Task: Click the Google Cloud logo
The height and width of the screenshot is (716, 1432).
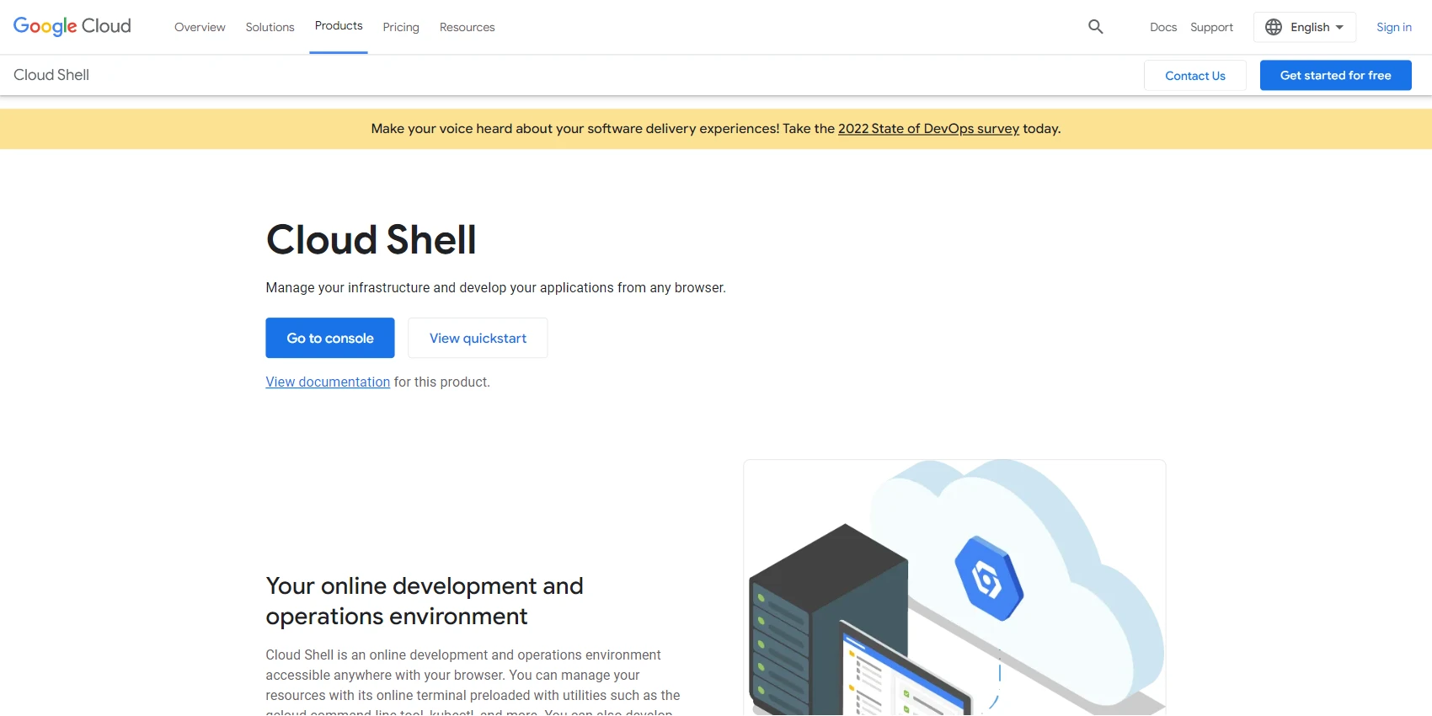Action: [x=72, y=27]
